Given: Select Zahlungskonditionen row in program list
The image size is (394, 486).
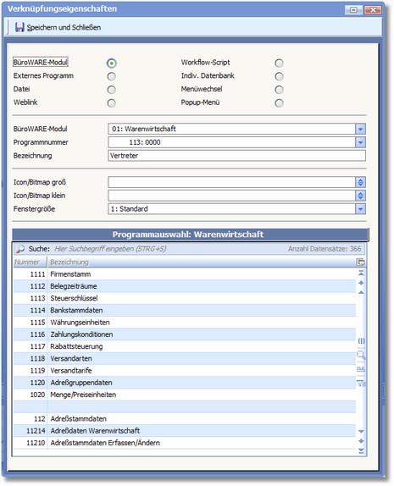Looking at the screenshot, I should 185,334.
